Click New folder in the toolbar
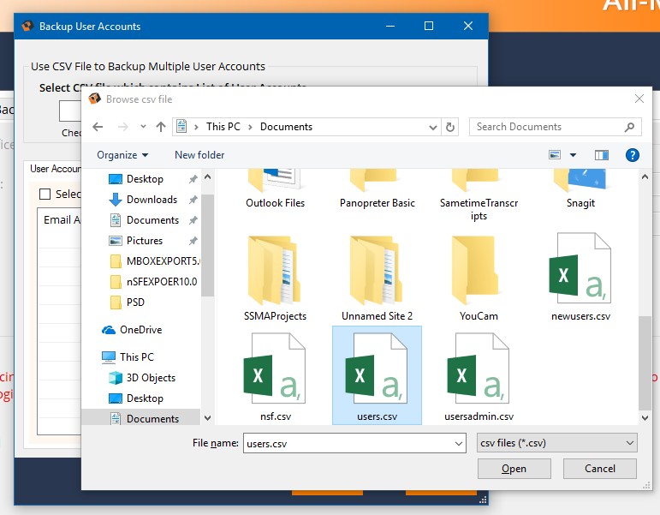Image resolution: width=660 pixels, height=515 pixels. click(x=199, y=155)
